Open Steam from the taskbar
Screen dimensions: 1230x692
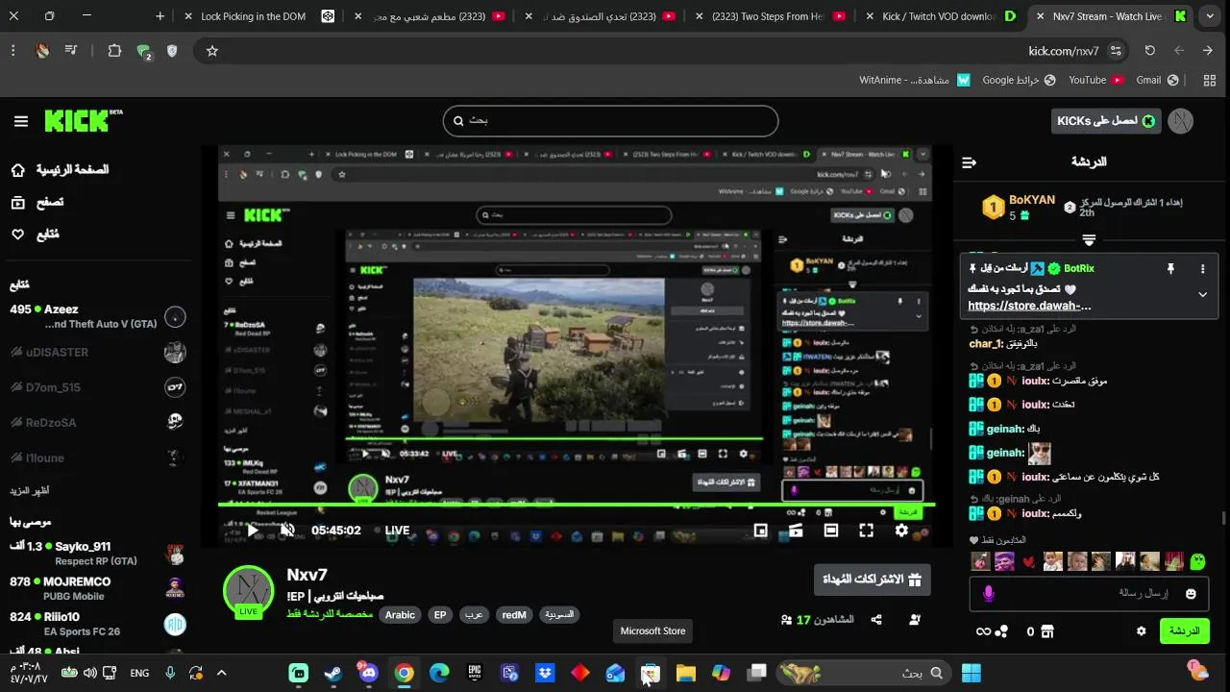(x=333, y=673)
